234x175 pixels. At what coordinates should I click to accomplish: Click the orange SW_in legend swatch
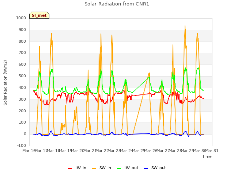coord(94,168)
